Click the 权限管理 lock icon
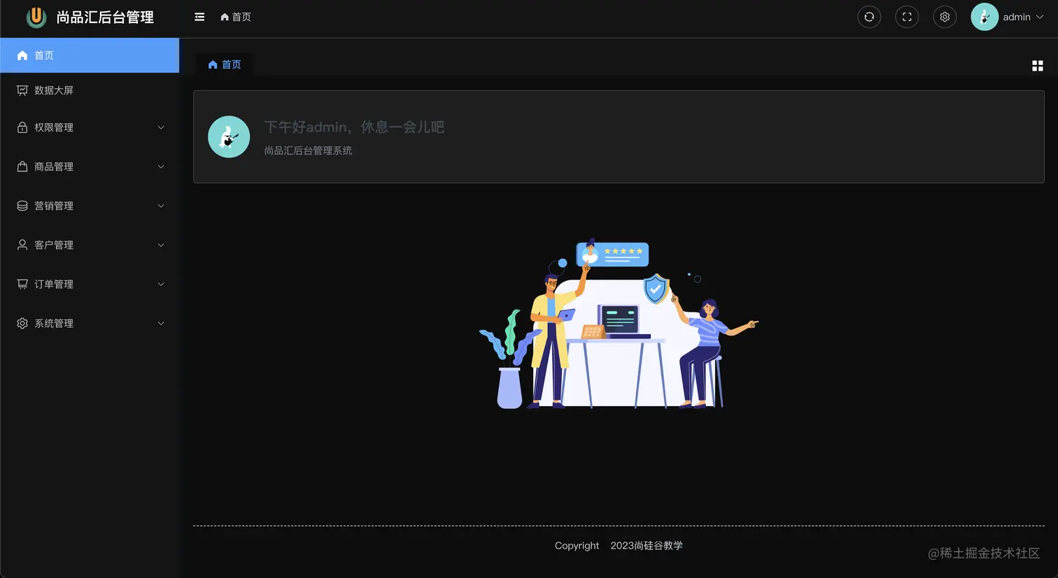The height and width of the screenshot is (578, 1058). (22, 127)
